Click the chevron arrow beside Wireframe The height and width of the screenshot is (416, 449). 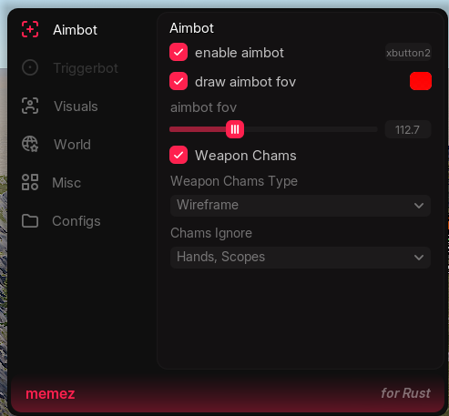419,206
